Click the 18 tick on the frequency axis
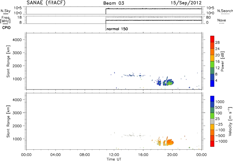 pyautogui.click(x=20, y=17)
